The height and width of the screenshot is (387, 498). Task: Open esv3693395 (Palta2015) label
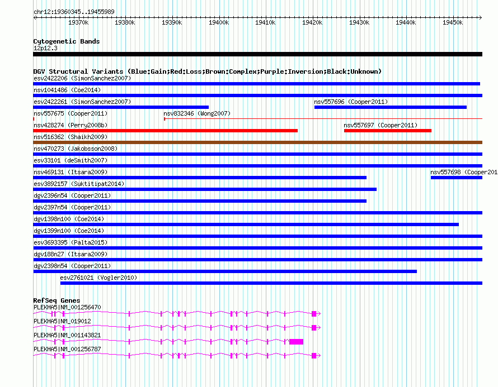coord(71,242)
